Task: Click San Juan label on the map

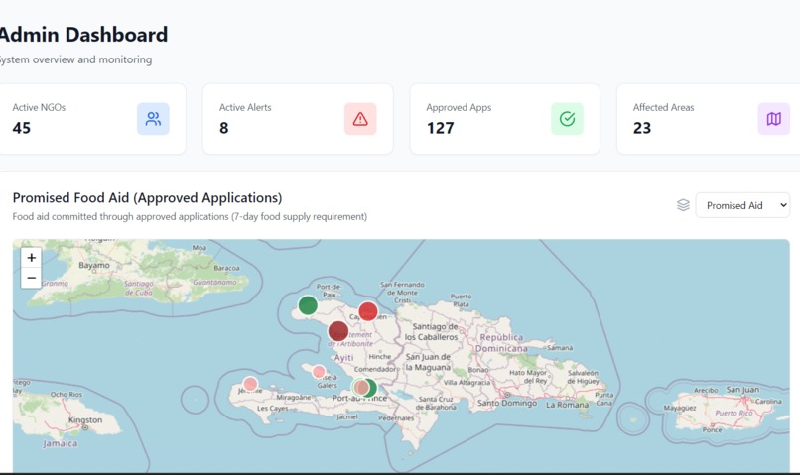Action: (x=742, y=390)
